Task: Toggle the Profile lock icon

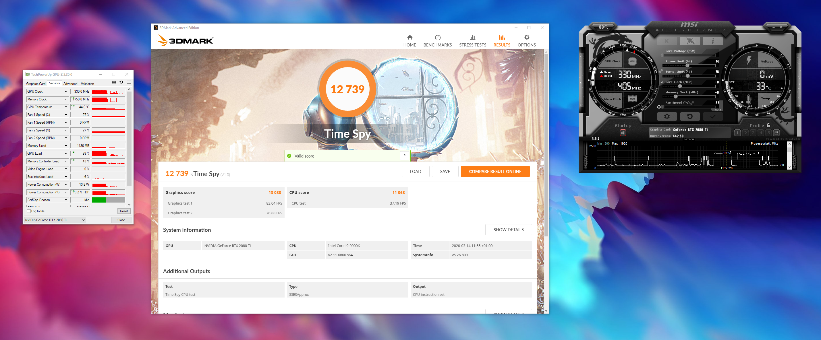Action: click(768, 125)
